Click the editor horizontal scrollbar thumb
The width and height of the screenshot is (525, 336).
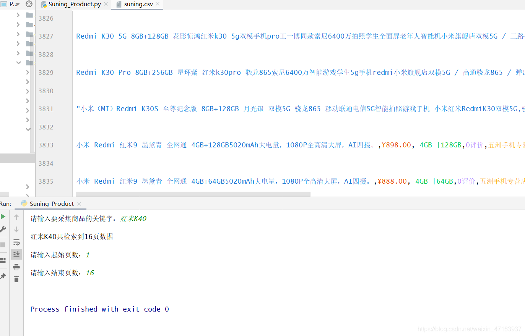[193, 194]
